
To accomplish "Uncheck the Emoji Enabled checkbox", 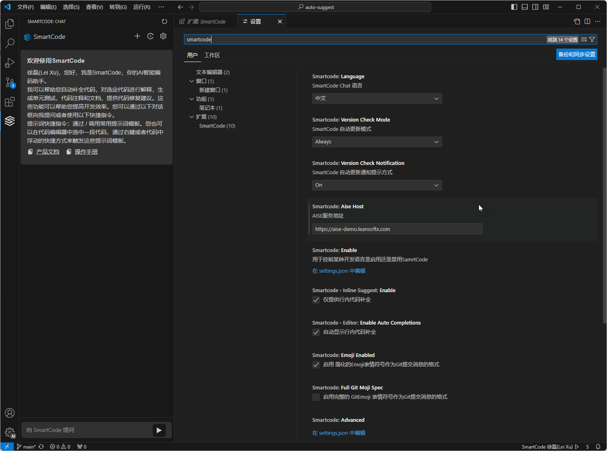I will pos(316,365).
